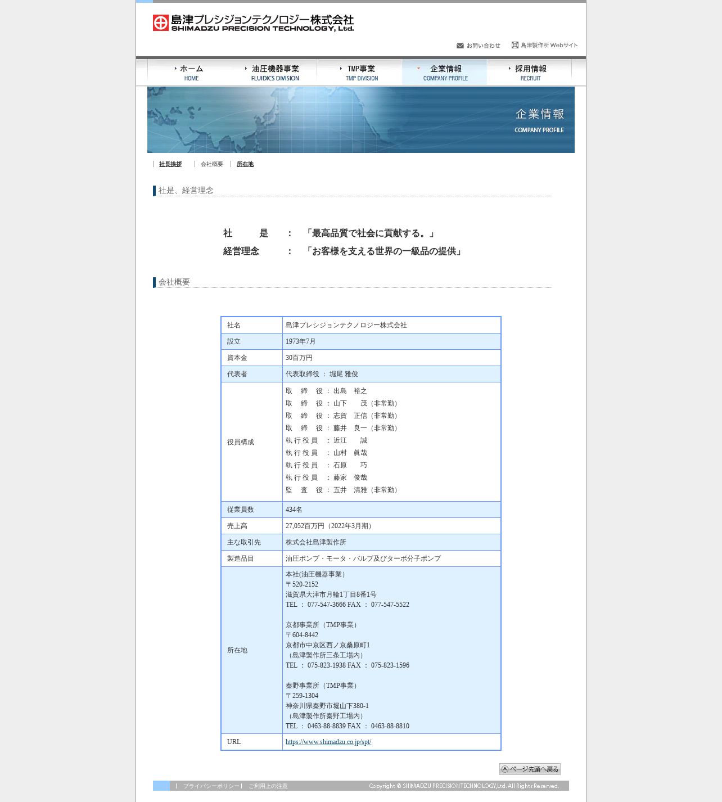Image resolution: width=722 pixels, height=802 pixels.
Task: Open the ご利用上の注意 footer link
Action: point(268,786)
